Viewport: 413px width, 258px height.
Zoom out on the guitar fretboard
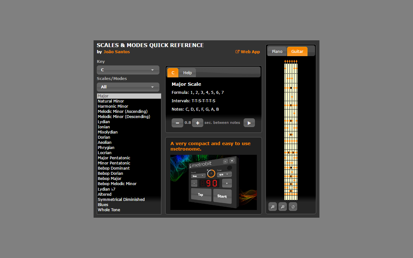tap(283, 206)
